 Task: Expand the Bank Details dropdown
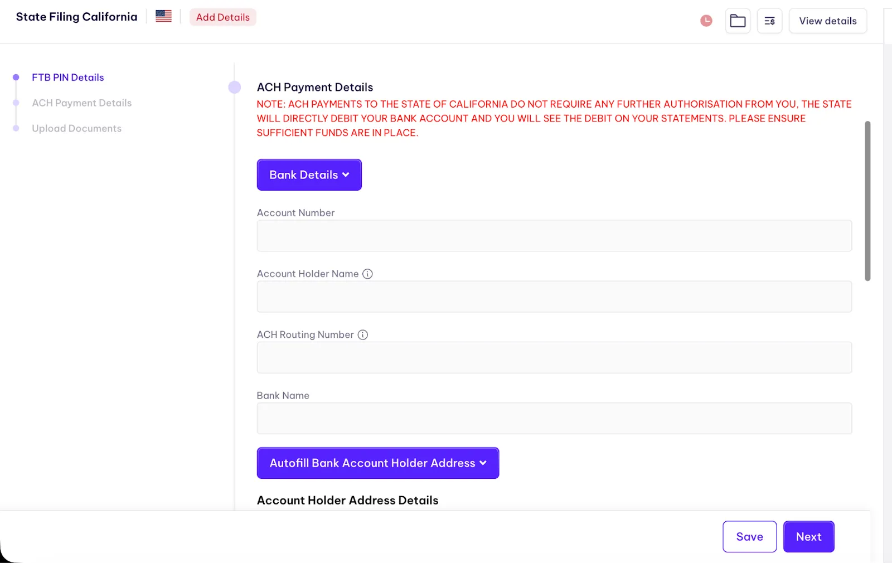pos(309,174)
